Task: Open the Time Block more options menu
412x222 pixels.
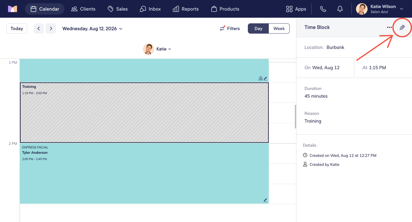Action: 389,27
